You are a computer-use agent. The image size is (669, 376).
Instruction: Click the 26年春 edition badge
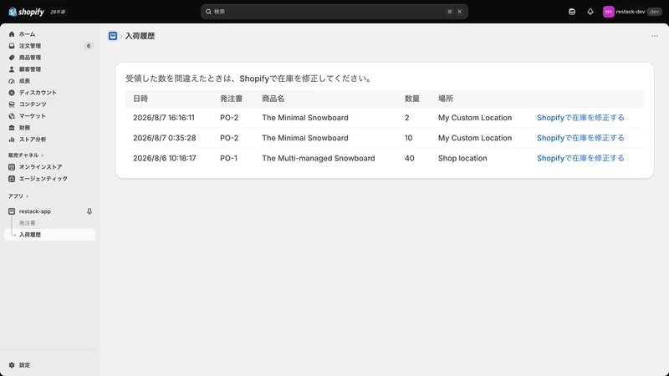tap(58, 12)
